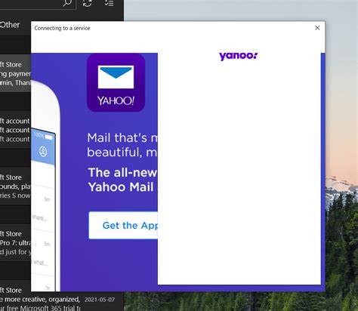Sync mail with the refresh icon
The image size is (358, 311).
point(88,3)
